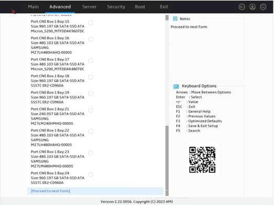Select the Bay:21 Samsung 240GB drive radio
Image resolution: width=274 pixels, height=205 pixels.
[x=91, y=110]
